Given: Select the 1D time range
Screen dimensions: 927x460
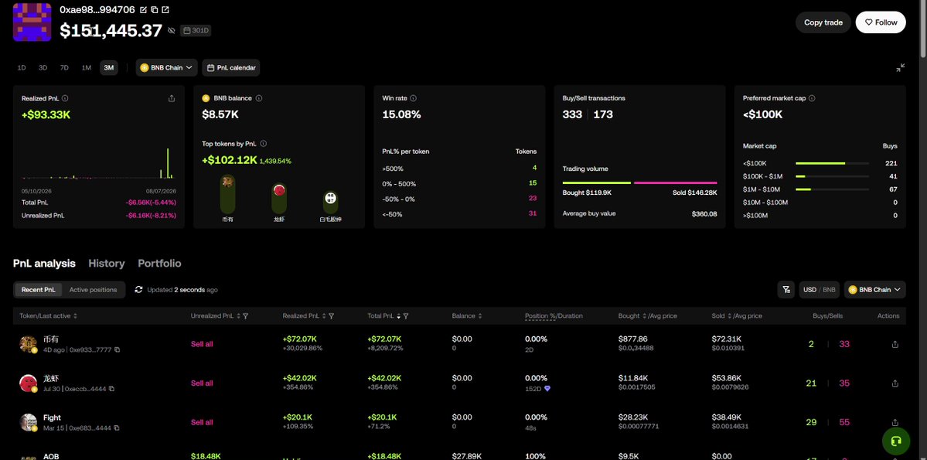Looking at the screenshot, I should click(22, 68).
